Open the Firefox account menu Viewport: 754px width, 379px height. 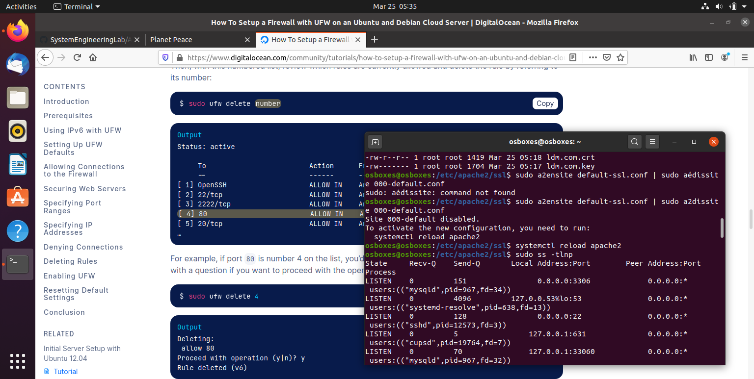(x=725, y=57)
